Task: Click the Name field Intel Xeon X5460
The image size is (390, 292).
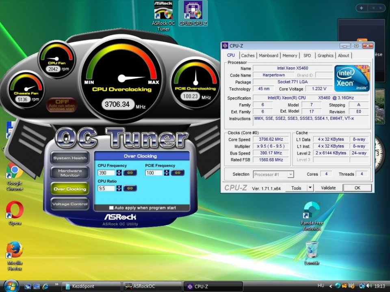Action: point(292,68)
